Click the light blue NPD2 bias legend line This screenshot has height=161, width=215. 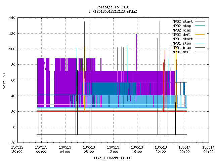point(200,30)
